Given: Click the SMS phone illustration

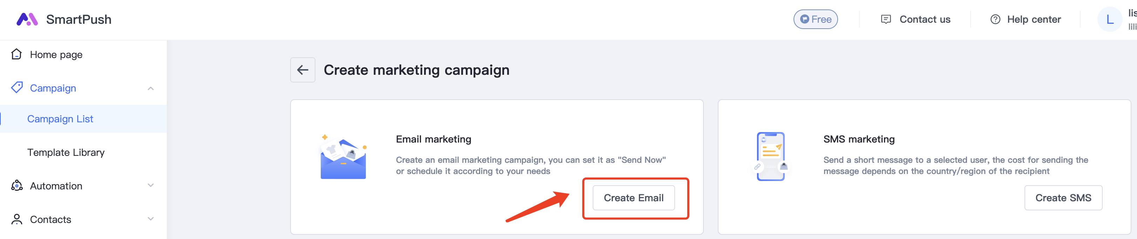Looking at the screenshot, I should coord(771,156).
